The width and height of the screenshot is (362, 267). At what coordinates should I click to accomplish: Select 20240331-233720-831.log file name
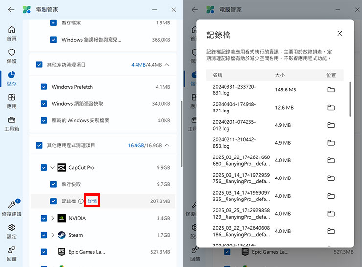pos(234,90)
